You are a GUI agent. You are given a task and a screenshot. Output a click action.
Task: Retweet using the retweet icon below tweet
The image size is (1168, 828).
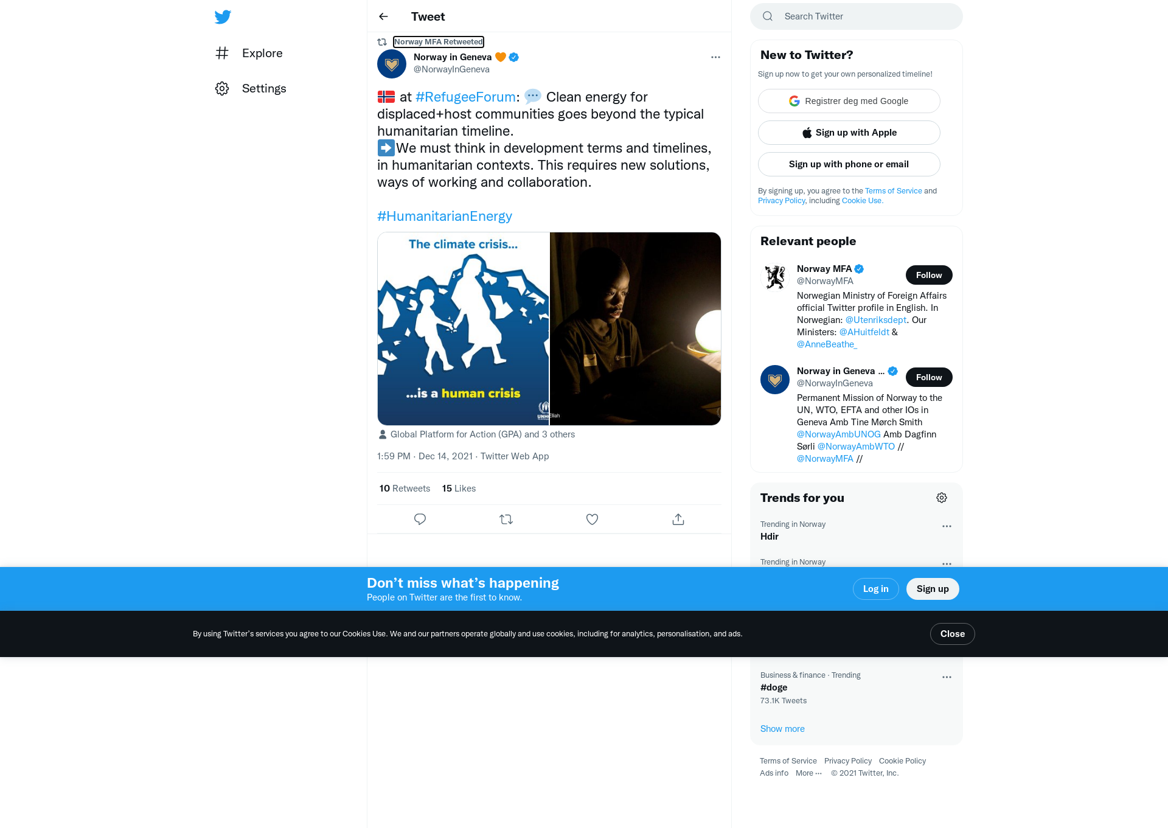pyautogui.click(x=506, y=519)
